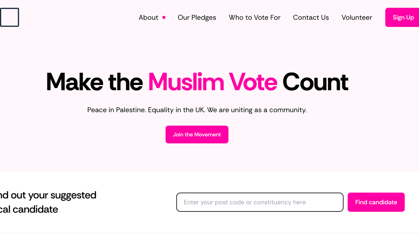Click the suggested local candidate heading
The height and width of the screenshot is (235, 419).
[x=48, y=202]
